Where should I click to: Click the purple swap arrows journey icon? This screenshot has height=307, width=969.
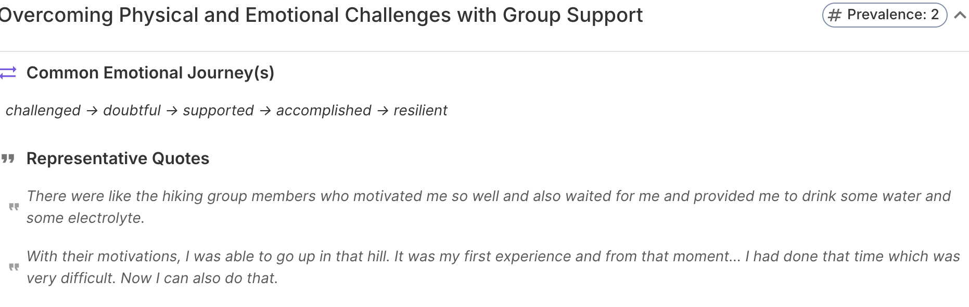8,73
